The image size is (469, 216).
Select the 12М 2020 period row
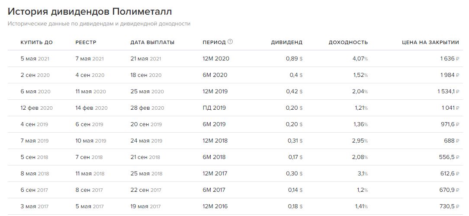(x=215, y=59)
